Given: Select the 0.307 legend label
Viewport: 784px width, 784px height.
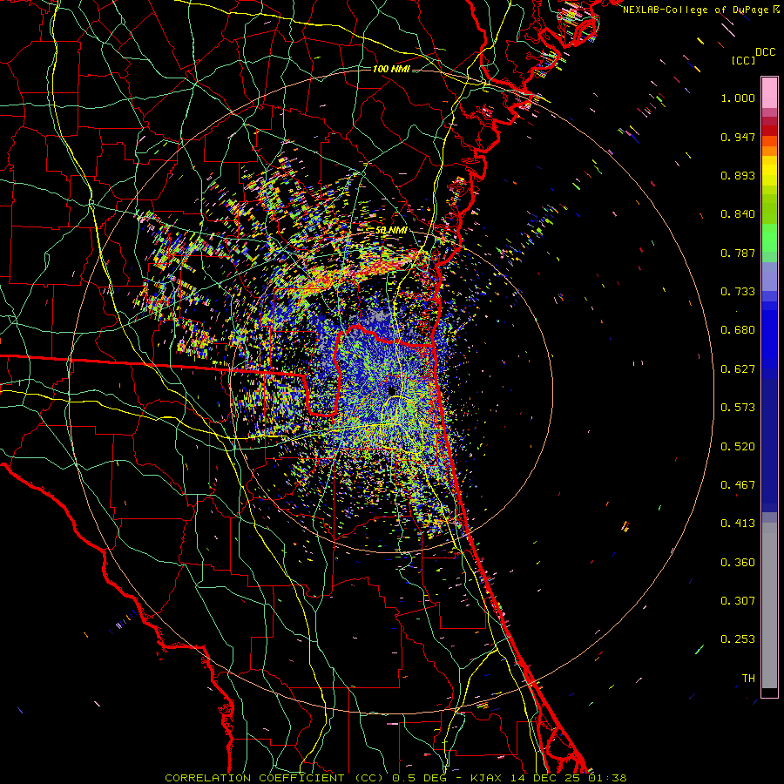Looking at the screenshot, I should coord(738,601).
